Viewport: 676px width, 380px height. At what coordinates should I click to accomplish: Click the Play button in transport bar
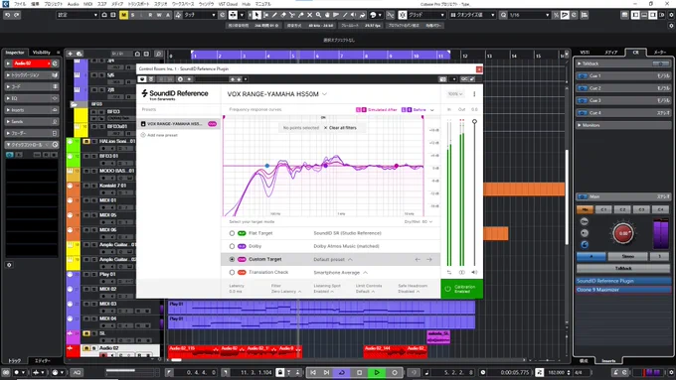tap(377, 373)
